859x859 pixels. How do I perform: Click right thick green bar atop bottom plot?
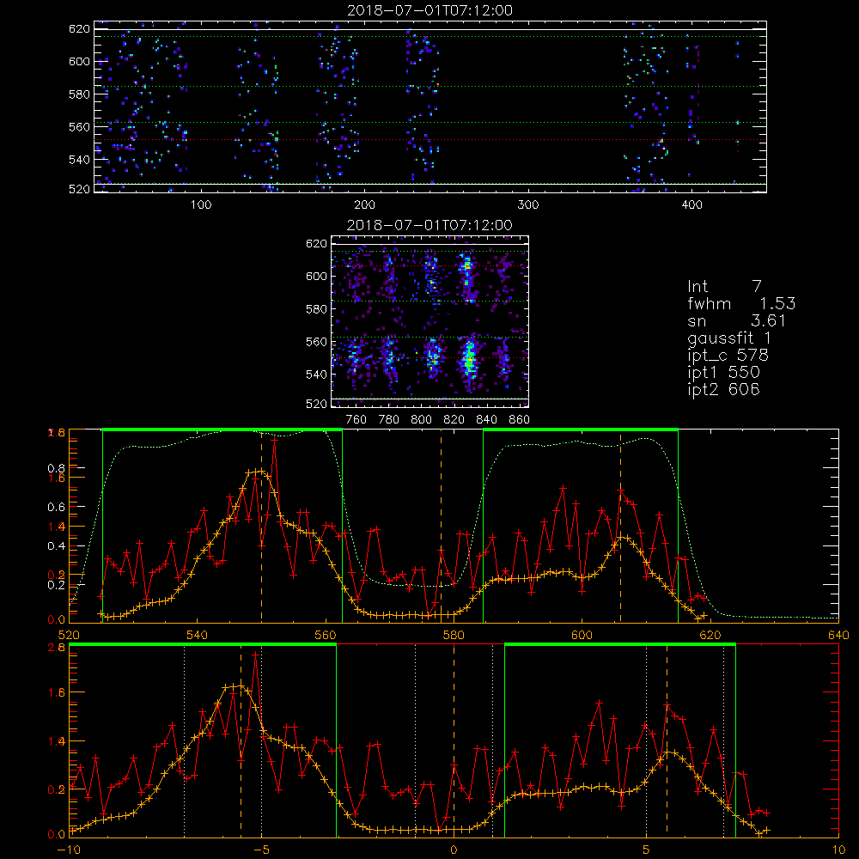coord(619,645)
